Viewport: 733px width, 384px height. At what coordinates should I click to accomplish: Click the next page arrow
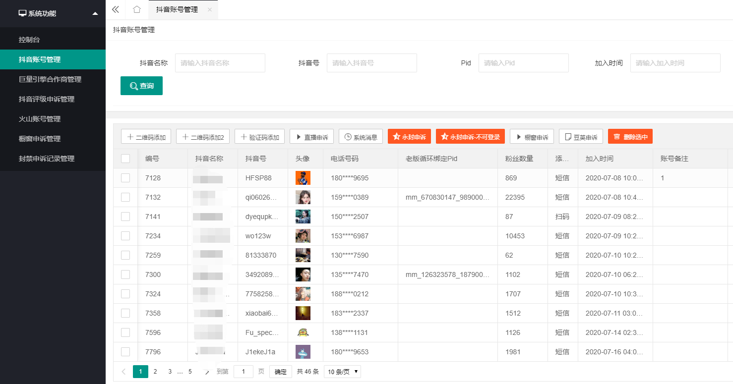207,371
